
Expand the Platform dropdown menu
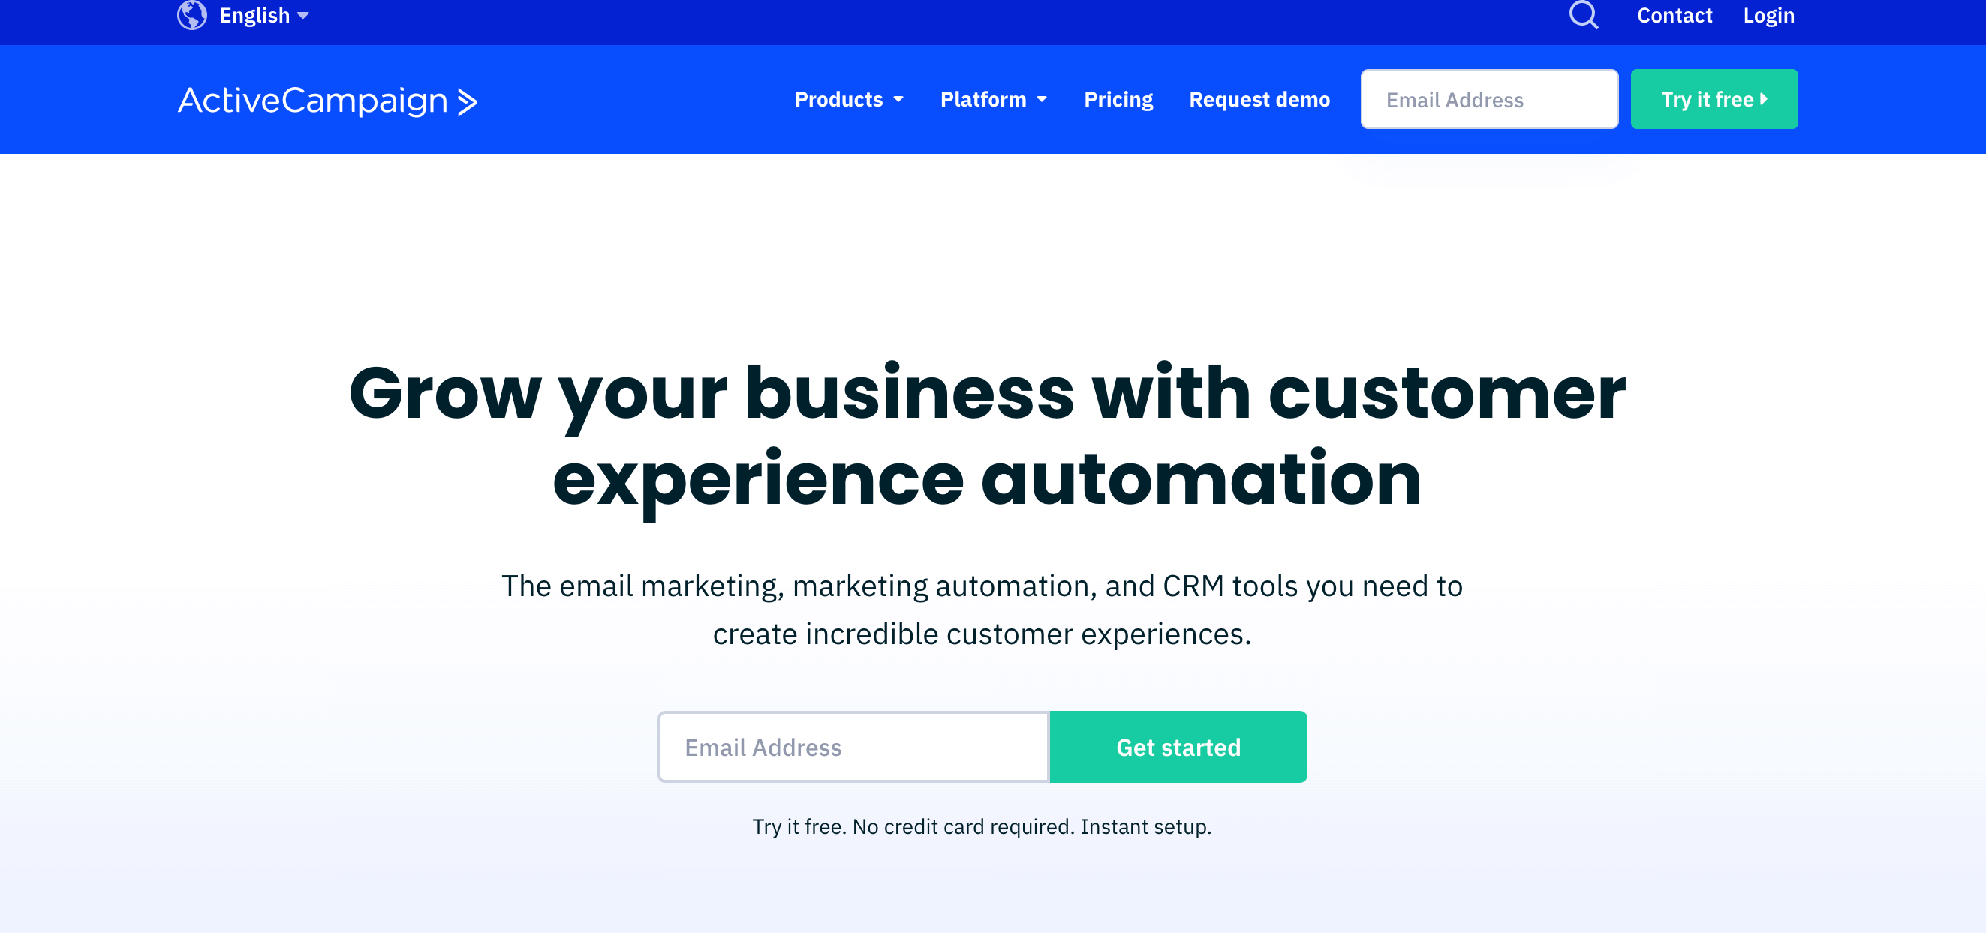click(993, 99)
